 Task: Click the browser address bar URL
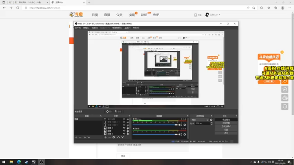click(x=45, y=8)
